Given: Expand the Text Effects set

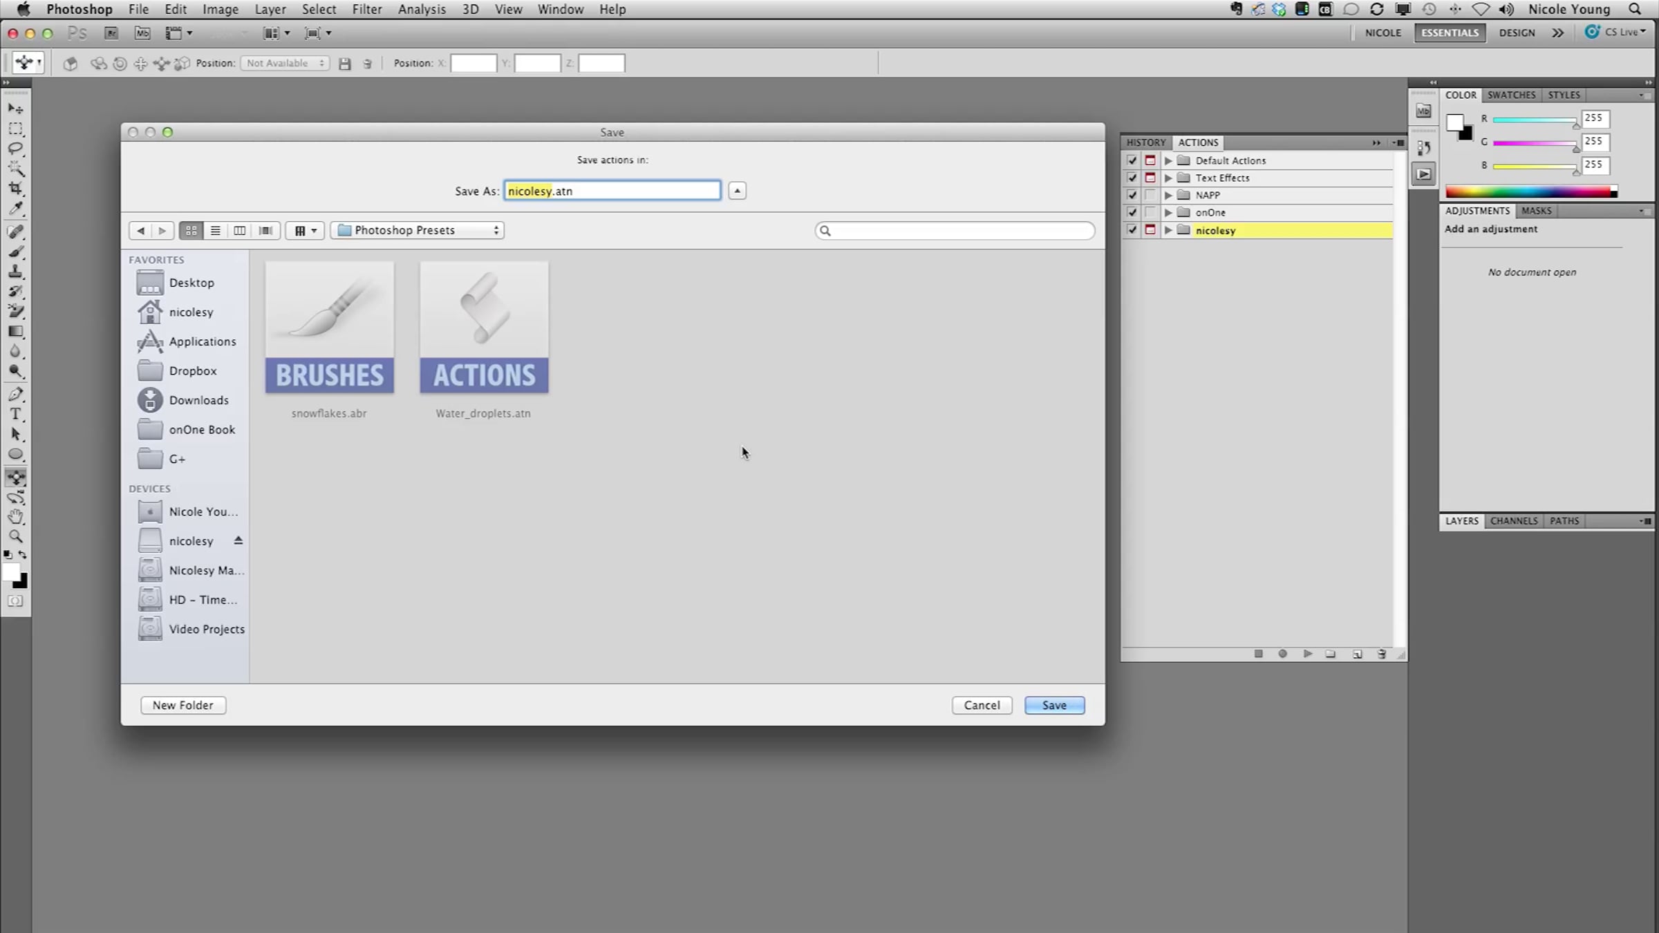Looking at the screenshot, I should 1168,178.
